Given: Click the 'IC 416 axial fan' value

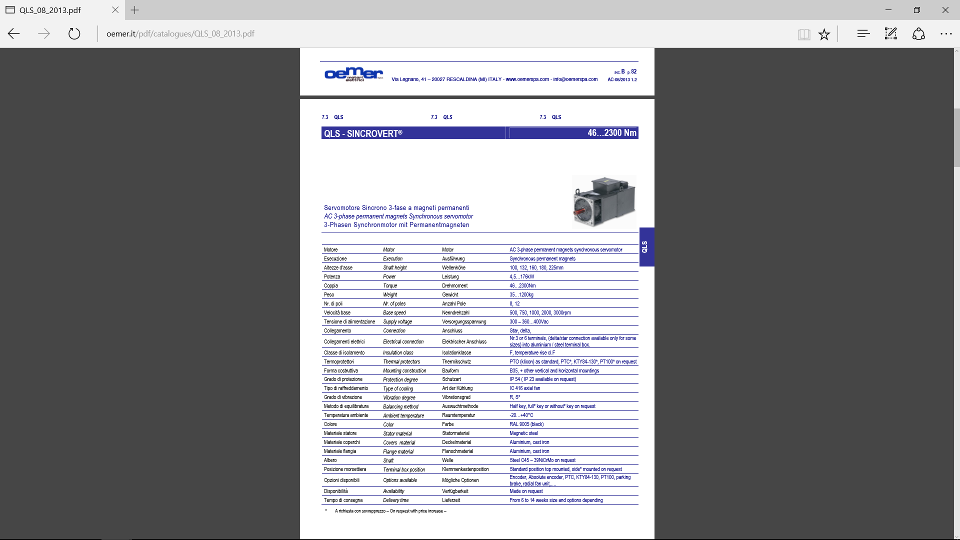Looking at the screenshot, I should coord(524,388).
